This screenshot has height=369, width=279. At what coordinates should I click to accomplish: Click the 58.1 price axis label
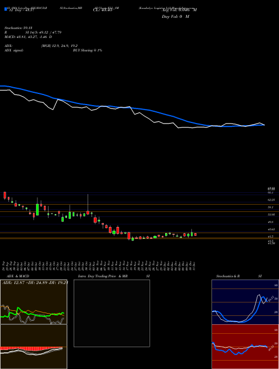pyautogui.click(x=271, y=207)
